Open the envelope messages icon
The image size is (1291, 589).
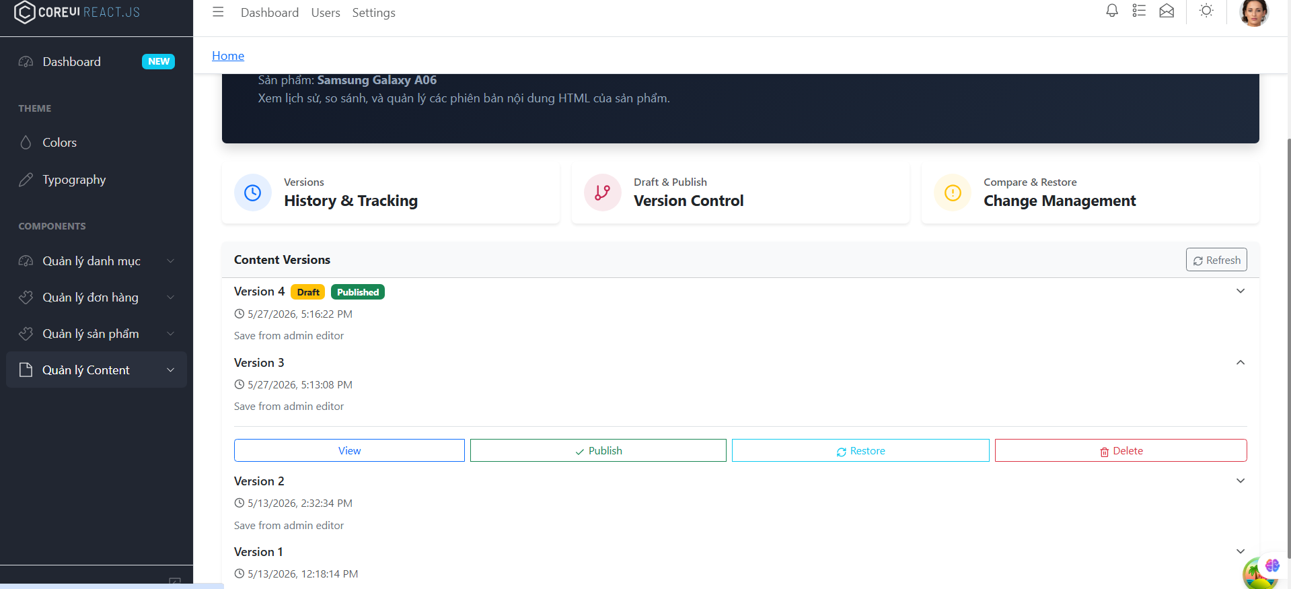(x=1167, y=11)
